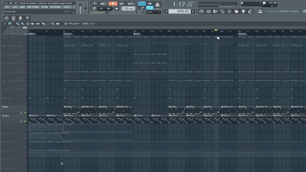Toggle the step editing/overdub button
Image resolution: width=306 pixels, height=172 pixels.
coord(122,3)
